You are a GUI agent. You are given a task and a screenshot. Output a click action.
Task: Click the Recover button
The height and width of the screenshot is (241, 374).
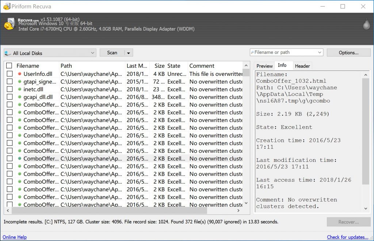point(348,222)
